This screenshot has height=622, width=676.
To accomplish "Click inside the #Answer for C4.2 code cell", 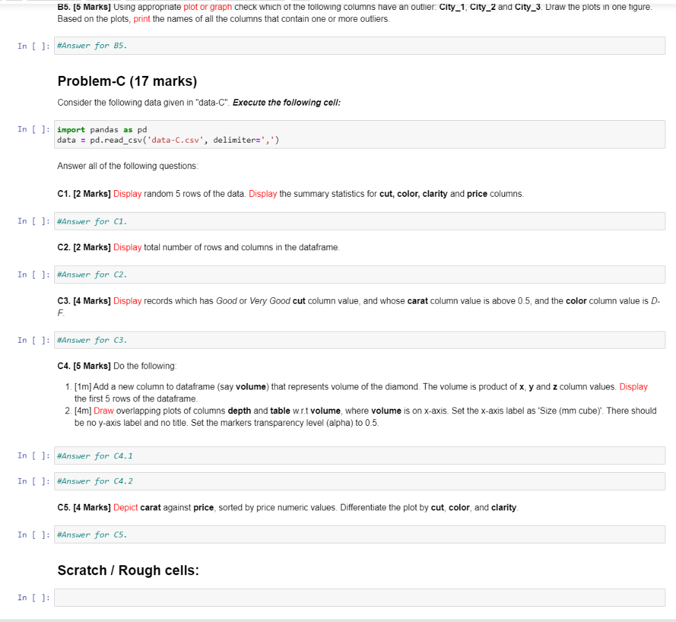I will point(264,481).
